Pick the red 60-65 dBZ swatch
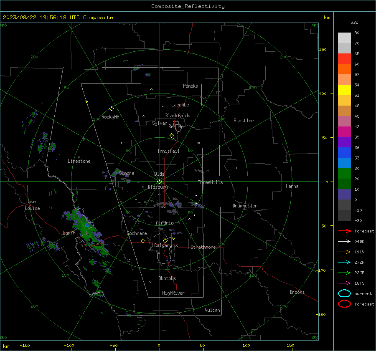The height and width of the screenshot is (351, 376). [x=344, y=58]
